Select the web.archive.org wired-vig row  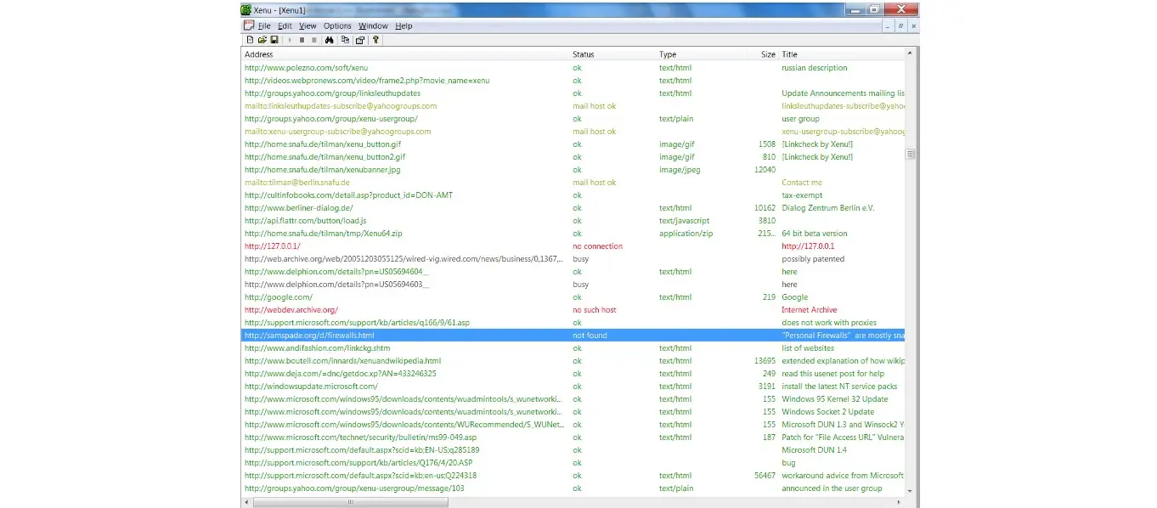pyautogui.click(x=573, y=259)
